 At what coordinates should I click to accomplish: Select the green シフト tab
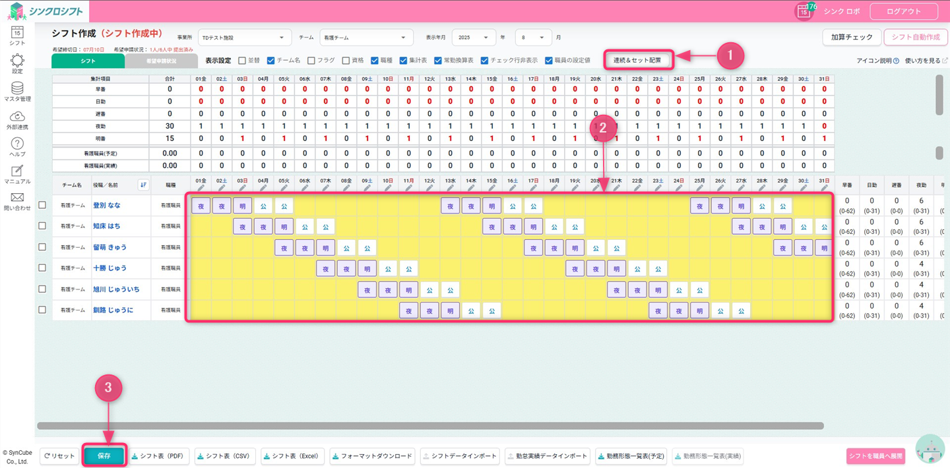tap(88, 61)
